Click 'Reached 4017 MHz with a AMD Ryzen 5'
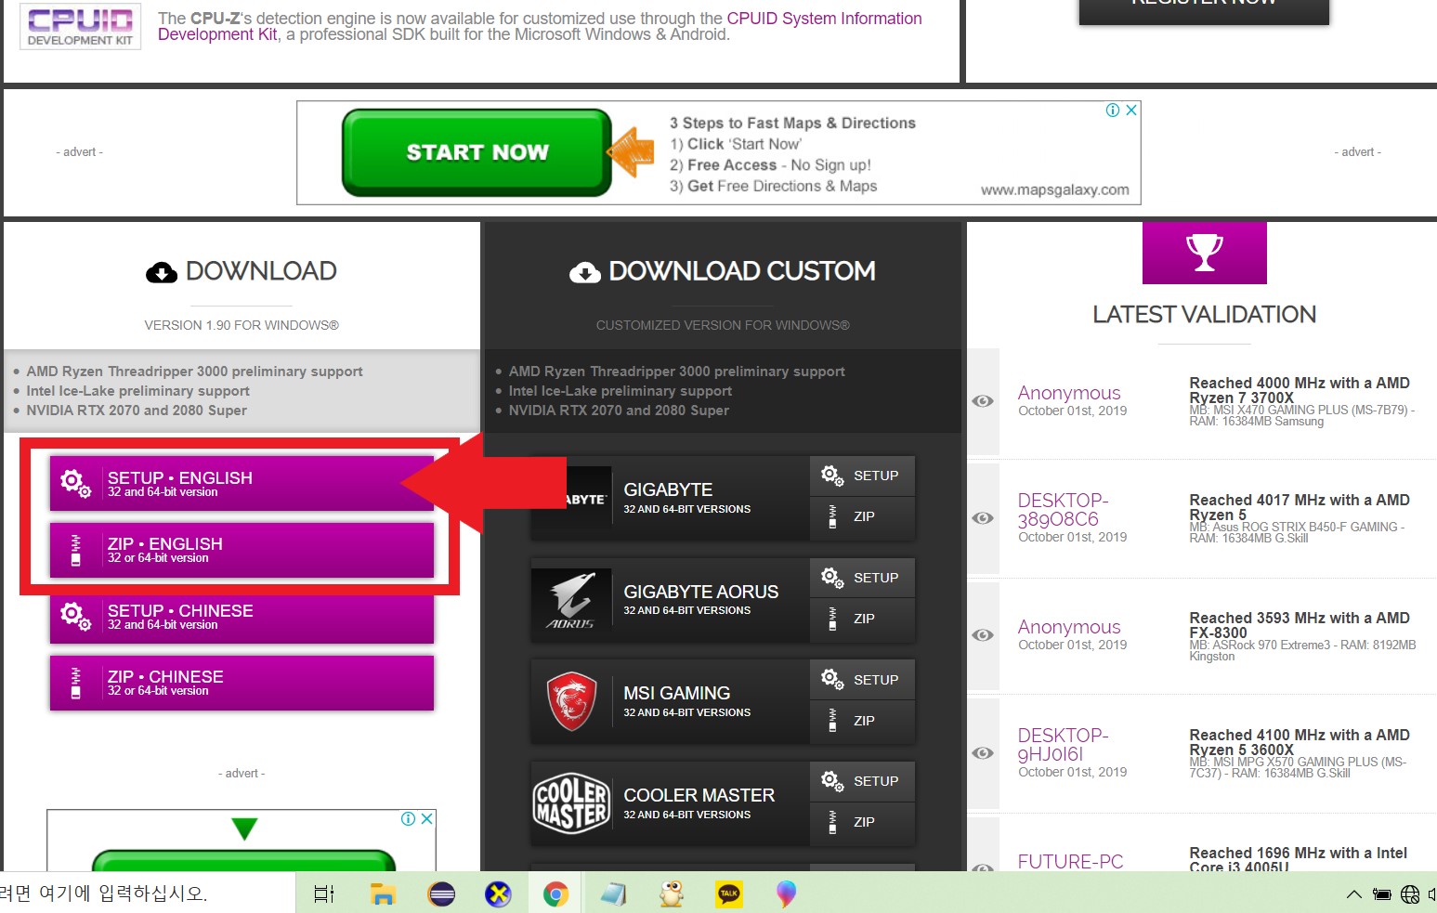Image resolution: width=1437 pixels, height=913 pixels. tap(1299, 507)
